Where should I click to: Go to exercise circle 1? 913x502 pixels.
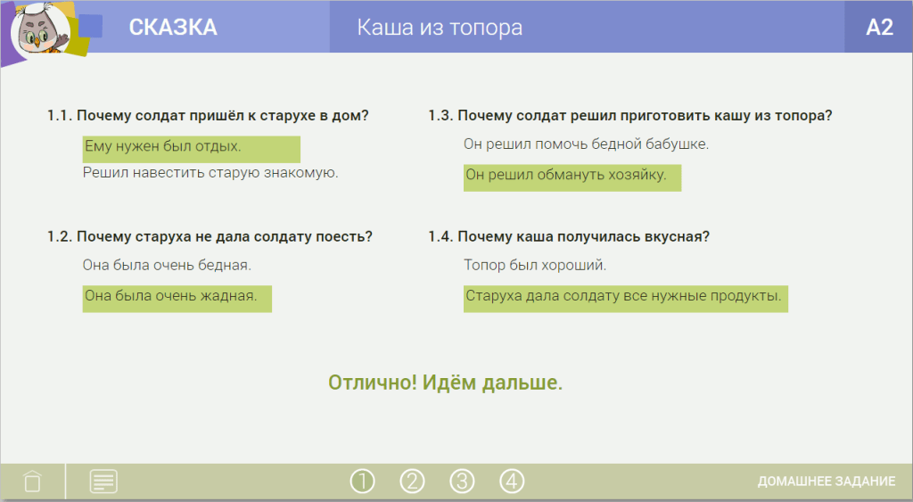[363, 481]
